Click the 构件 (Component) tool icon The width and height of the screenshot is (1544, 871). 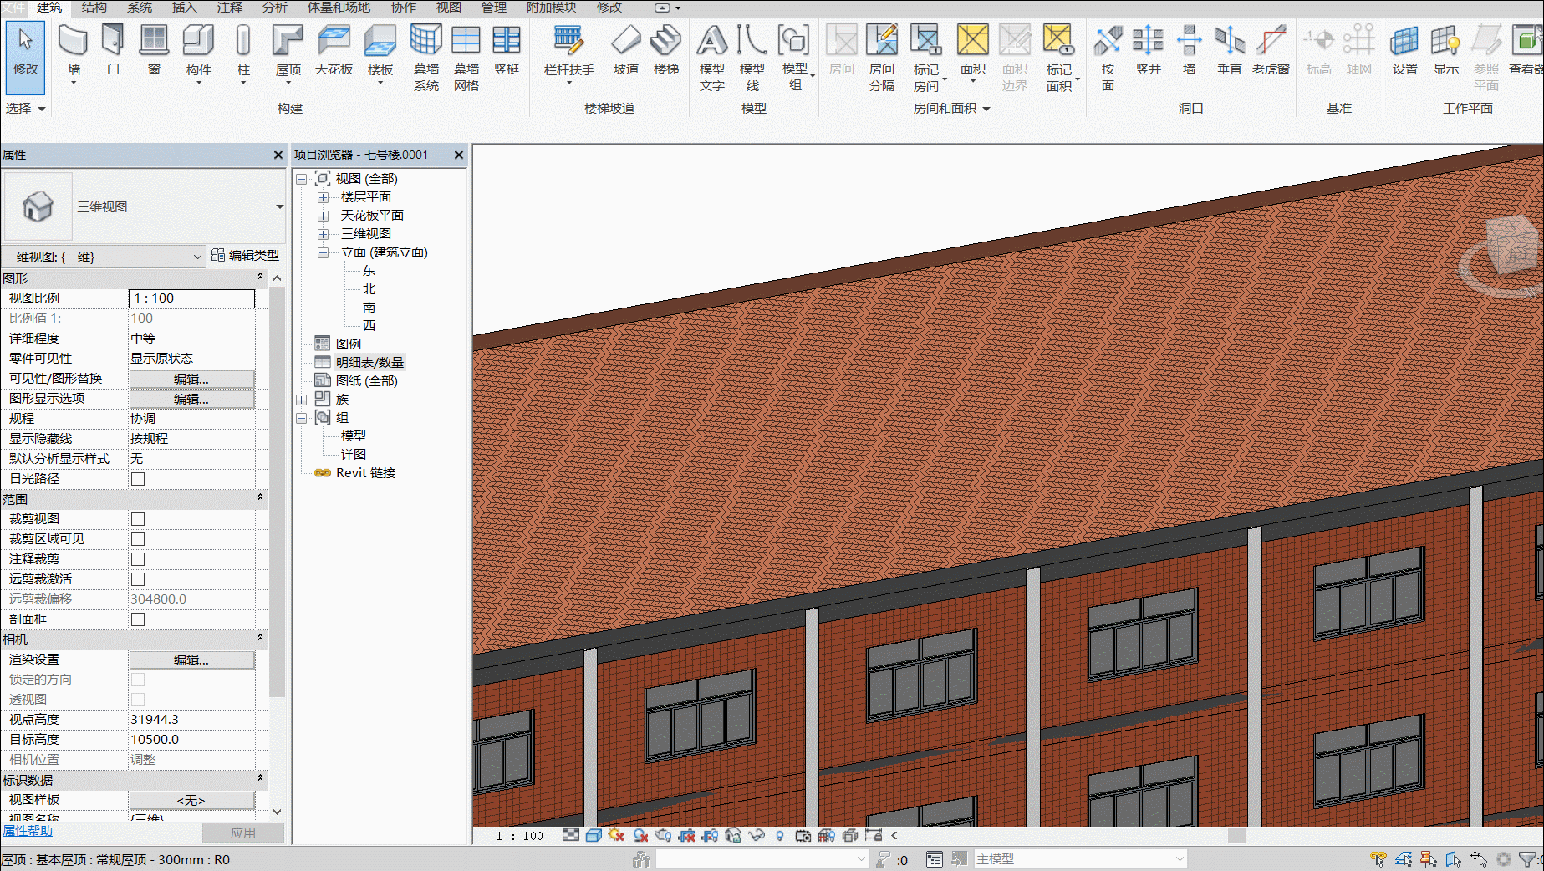199,40
